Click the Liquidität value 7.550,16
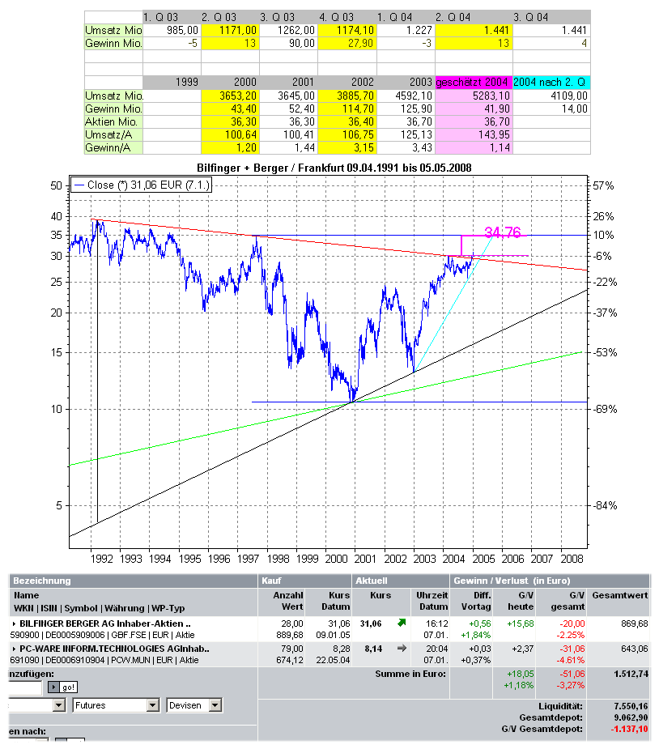 (x=631, y=706)
